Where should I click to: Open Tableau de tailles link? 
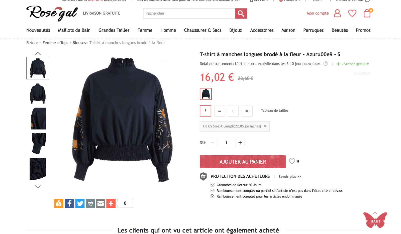(x=275, y=110)
